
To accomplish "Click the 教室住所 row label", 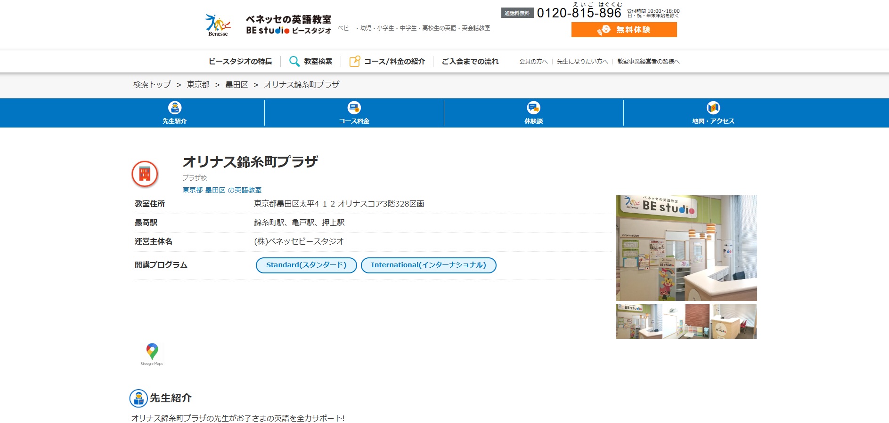I will (x=150, y=204).
